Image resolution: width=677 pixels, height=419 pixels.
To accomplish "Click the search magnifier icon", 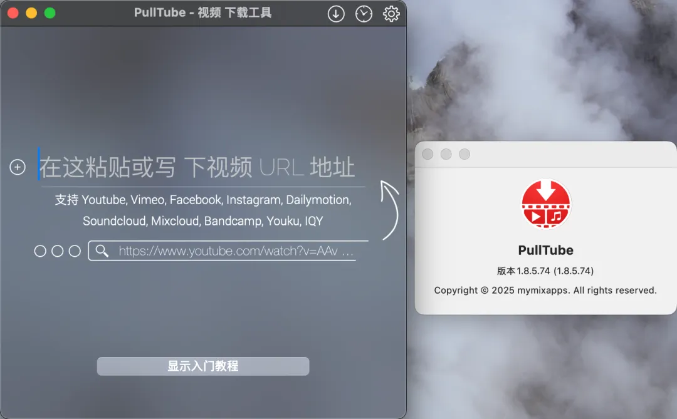I will (x=102, y=251).
